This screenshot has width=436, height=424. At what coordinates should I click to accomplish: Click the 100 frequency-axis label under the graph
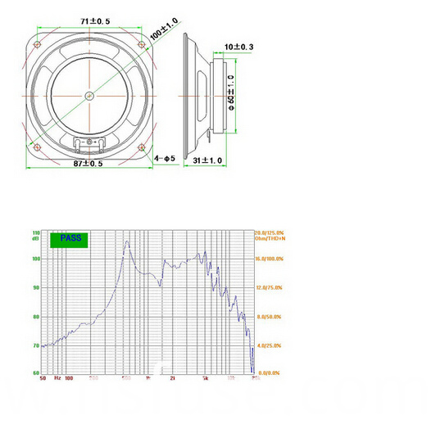coord(69,378)
